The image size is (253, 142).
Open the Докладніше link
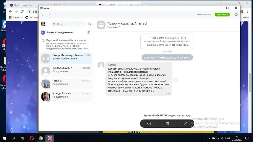pyautogui.click(x=180, y=45)
